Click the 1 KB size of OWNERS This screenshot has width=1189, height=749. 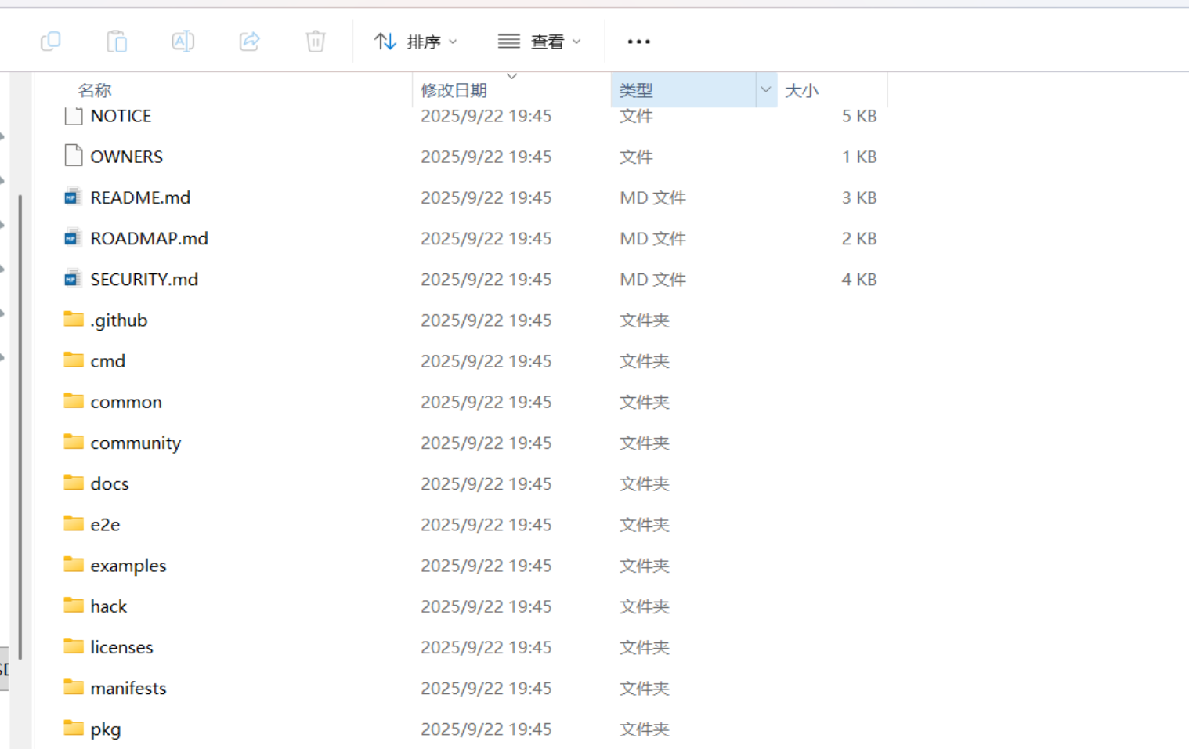(859, 157)
